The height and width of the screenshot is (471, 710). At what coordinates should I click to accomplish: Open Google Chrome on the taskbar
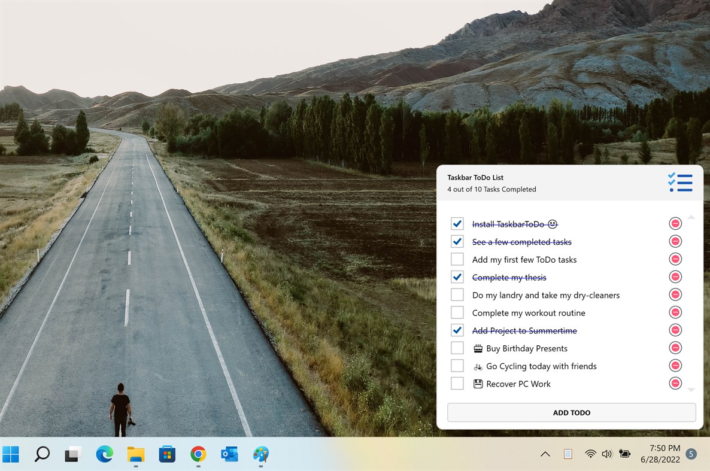tap(198, 455)
